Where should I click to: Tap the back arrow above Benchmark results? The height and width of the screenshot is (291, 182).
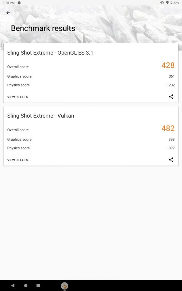pyautogui.click(x=8, y=13)
